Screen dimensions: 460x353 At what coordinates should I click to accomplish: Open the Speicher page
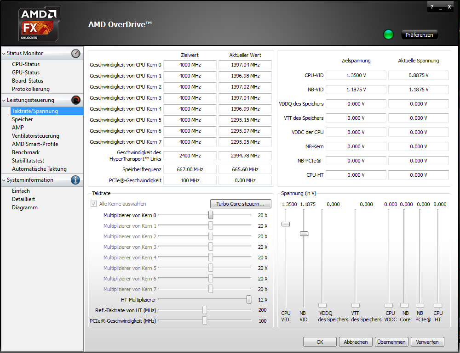tap(22, 119)
